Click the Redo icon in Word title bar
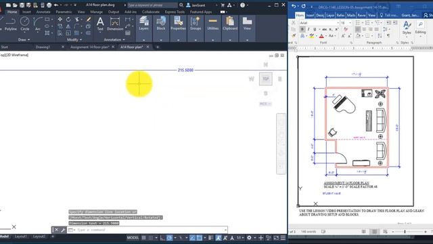Image resolution: width=433 pixels, height=244 pixels. coord(304,6)
